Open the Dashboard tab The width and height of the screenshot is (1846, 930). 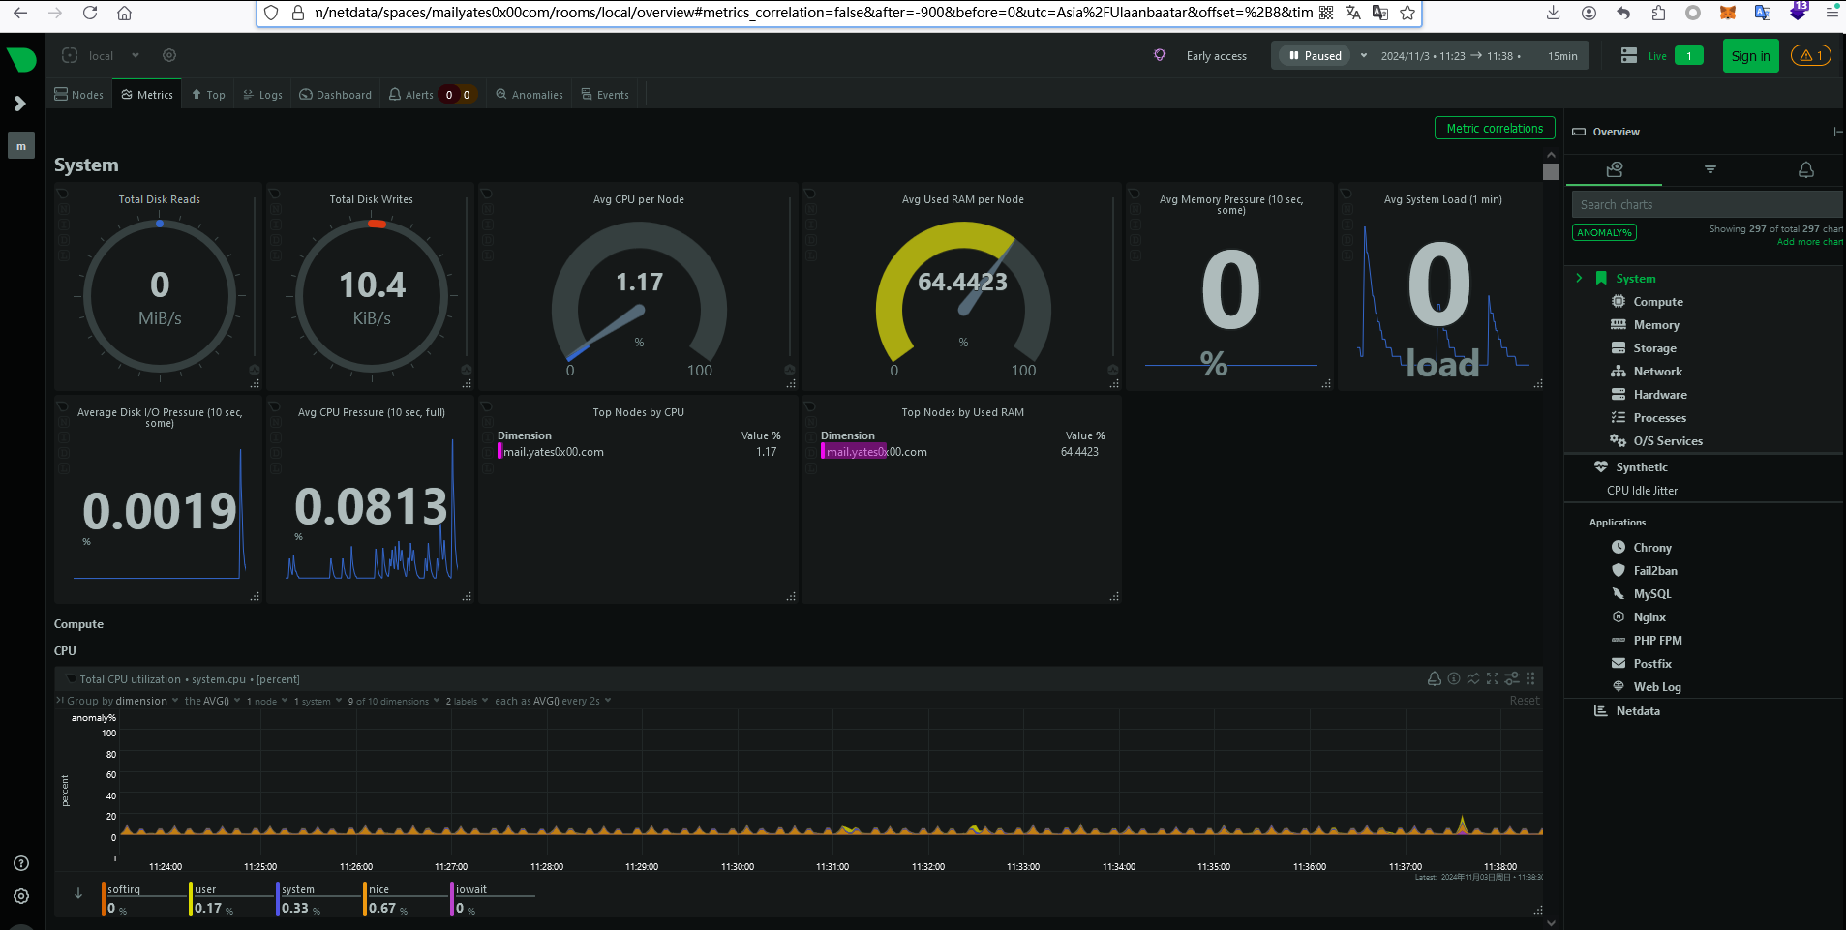pyautogui.click(x=335, y=95)
